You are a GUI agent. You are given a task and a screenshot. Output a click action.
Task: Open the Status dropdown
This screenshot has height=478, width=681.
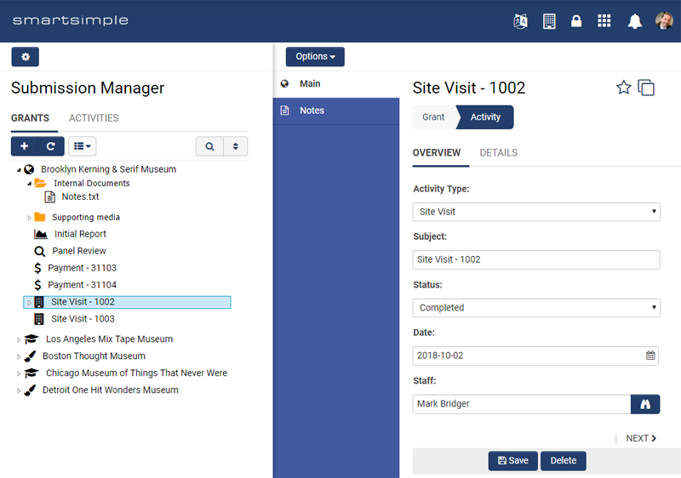(536, 308)
